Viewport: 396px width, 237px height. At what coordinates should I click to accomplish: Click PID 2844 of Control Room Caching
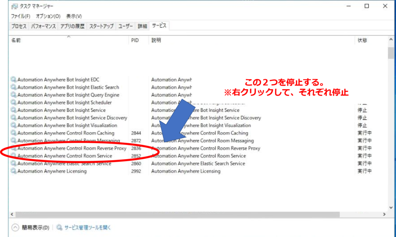click(136, 133)
